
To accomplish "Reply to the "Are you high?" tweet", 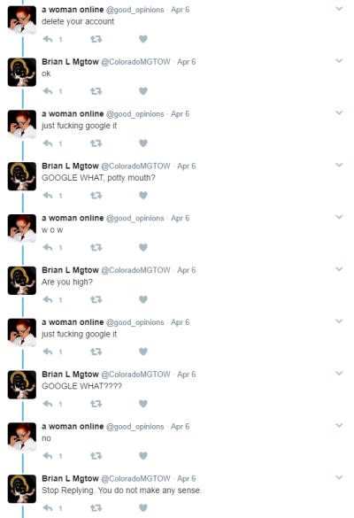I will click(x=48, y=299).
